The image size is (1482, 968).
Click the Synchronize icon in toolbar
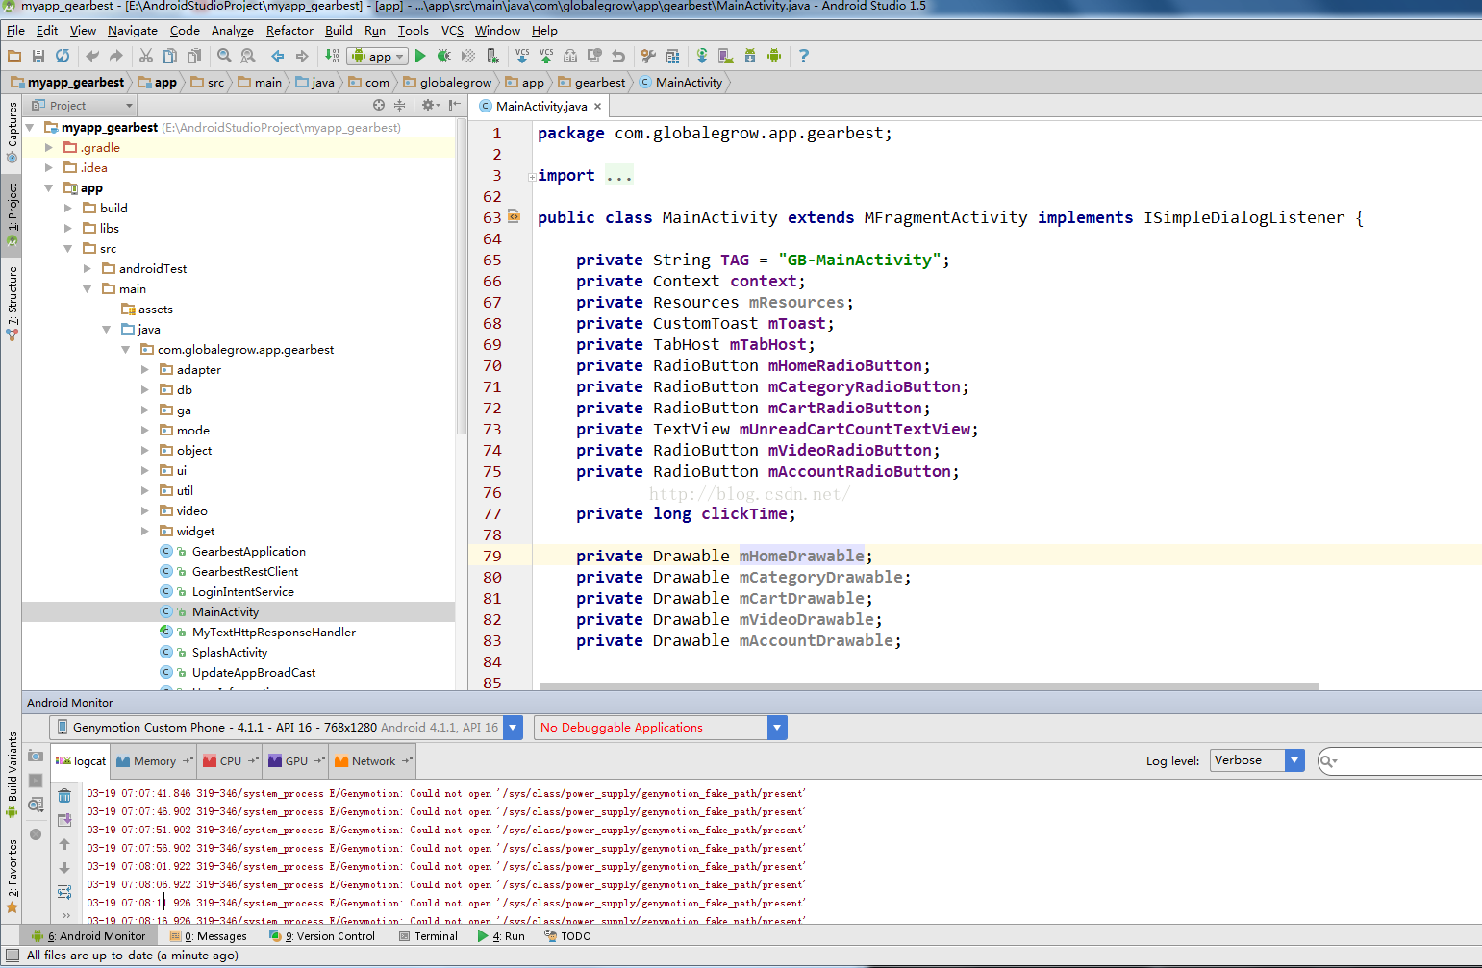pyautogui.click(x=63, y=56)
